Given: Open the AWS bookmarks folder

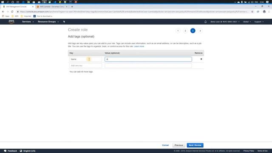Looking at the screenshot, I should tap(15, 16).
